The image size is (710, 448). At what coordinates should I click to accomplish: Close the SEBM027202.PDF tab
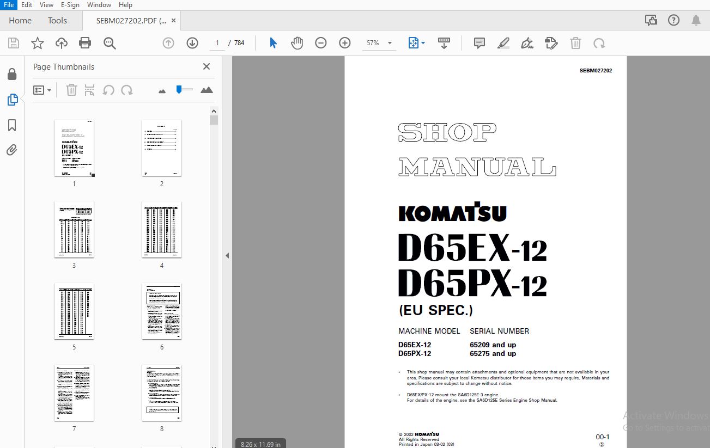(174, 21)
